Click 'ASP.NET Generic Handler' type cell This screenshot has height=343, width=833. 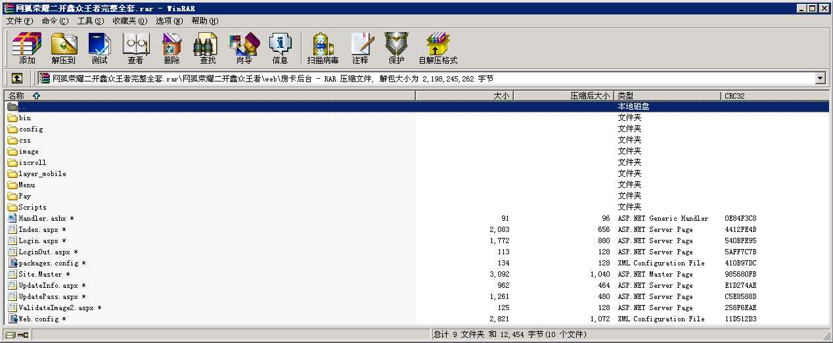click(x=663, y=218)
